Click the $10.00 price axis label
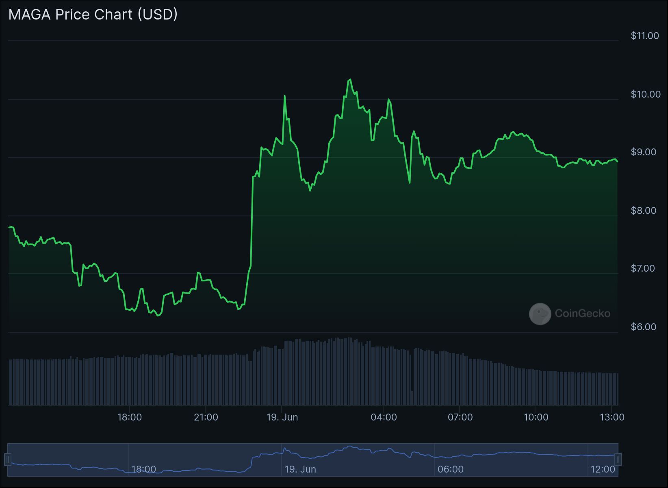Viewport: 668px width, 488px height. point(646,94)
